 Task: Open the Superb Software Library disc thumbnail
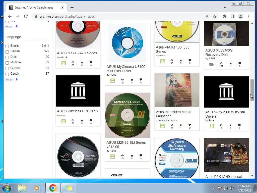tap(177, 158)
